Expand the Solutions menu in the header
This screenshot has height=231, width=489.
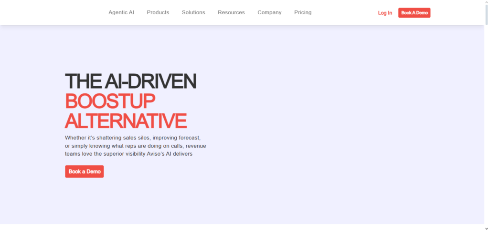tap(193, 12)
